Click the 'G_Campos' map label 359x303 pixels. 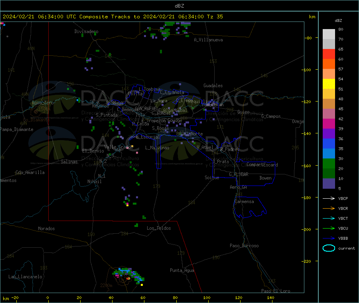click(271, 116)
